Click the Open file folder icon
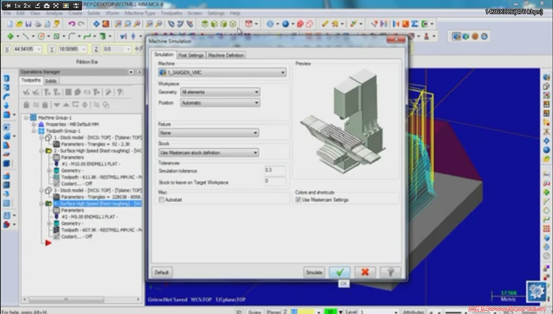Viewport: 553px width, 314px height. click(x=19, y=24)
